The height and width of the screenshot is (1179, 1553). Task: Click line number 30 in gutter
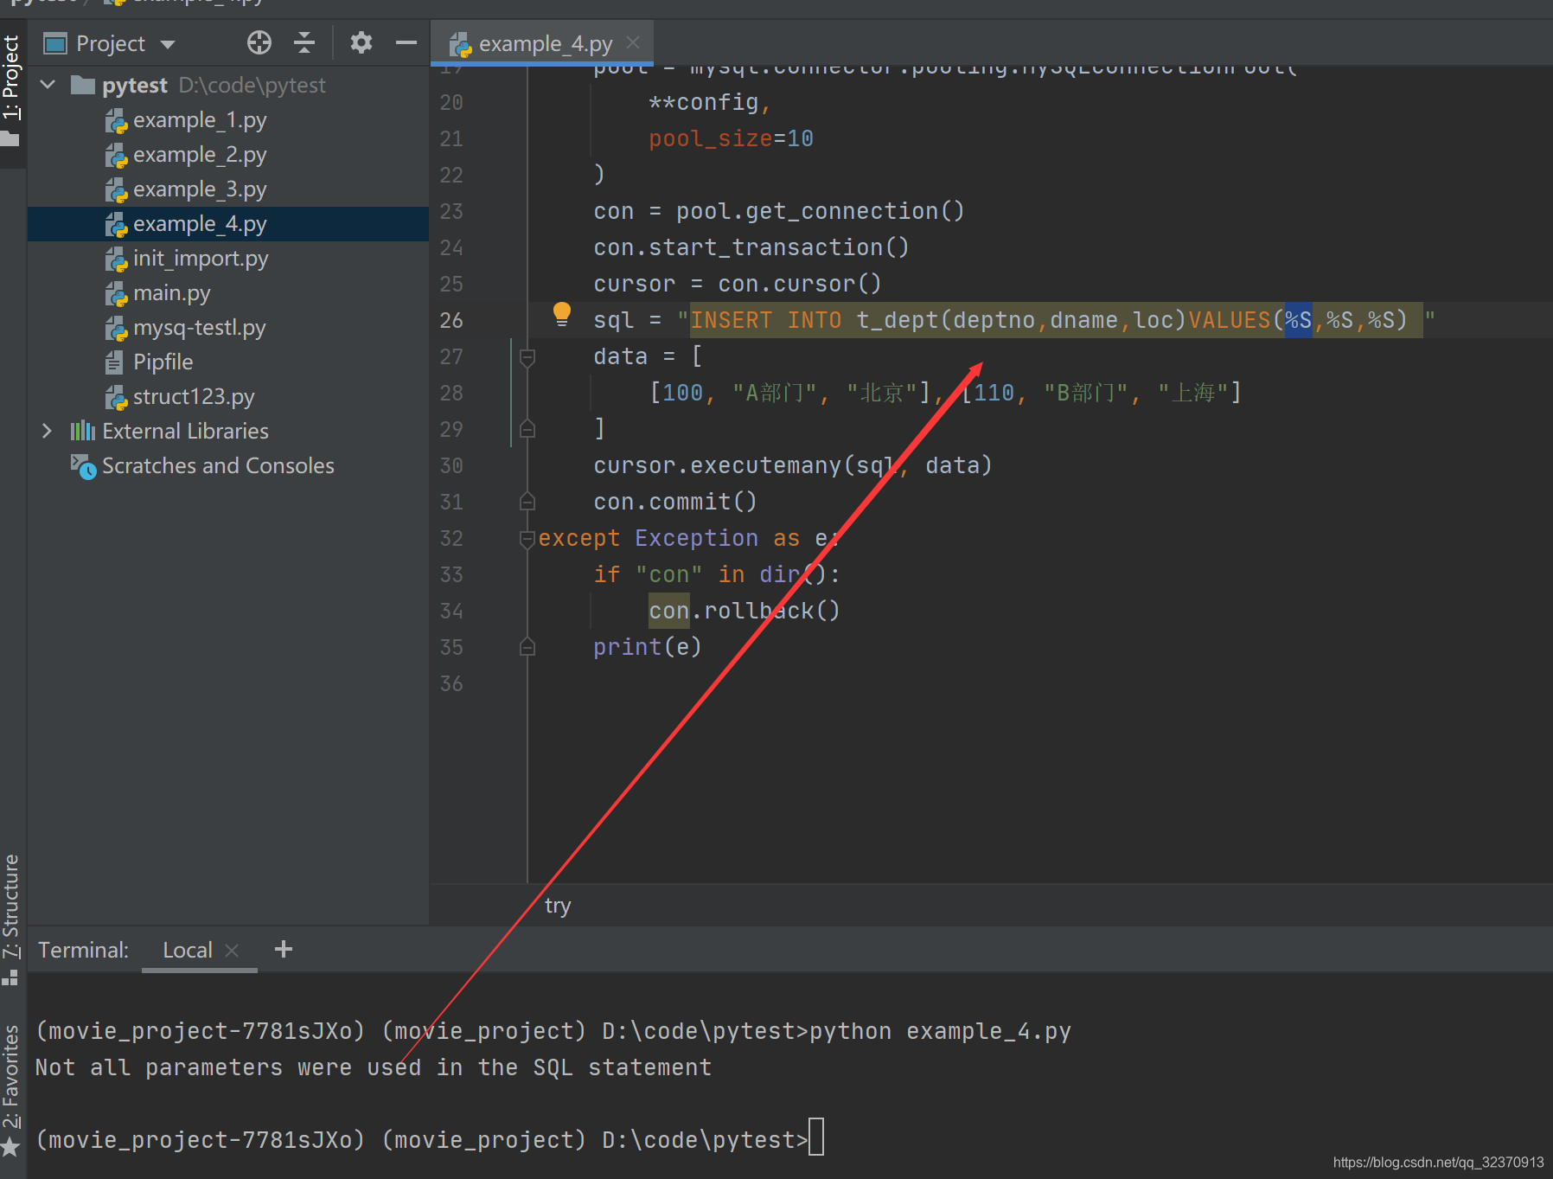451,465
